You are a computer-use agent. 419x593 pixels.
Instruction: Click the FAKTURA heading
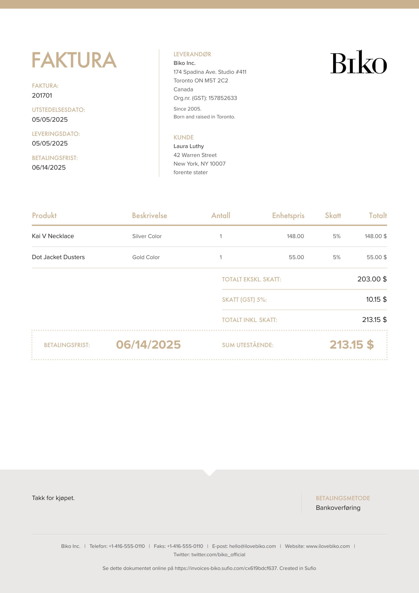[x=74, y=60]
